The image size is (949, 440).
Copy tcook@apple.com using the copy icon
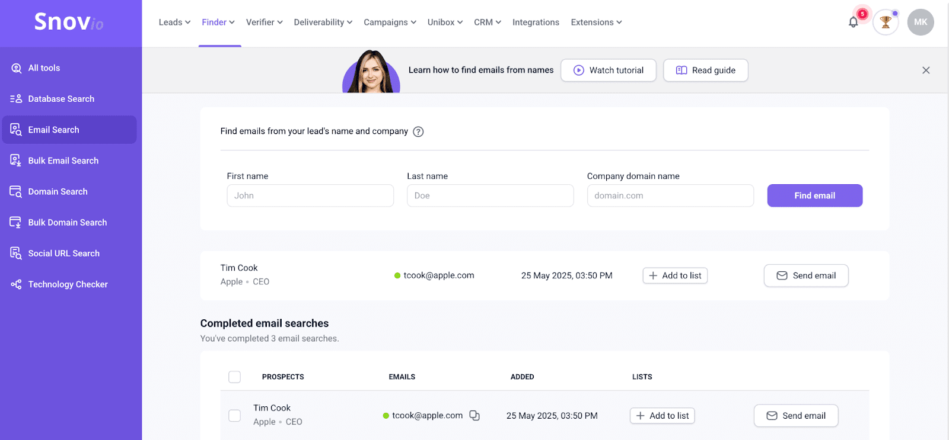click(474, 416)
